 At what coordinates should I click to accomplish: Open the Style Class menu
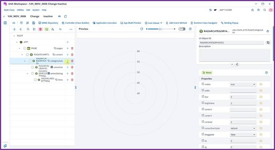(9, 10)
